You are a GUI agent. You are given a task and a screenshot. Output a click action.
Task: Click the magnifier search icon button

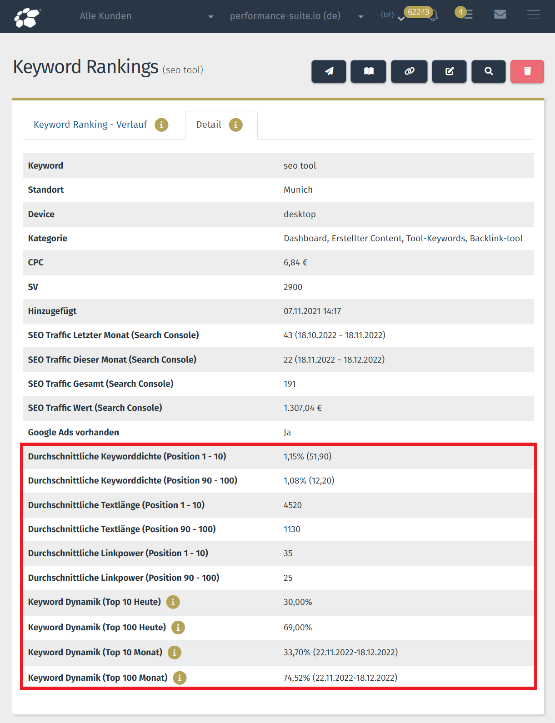(x=489, y=71)
